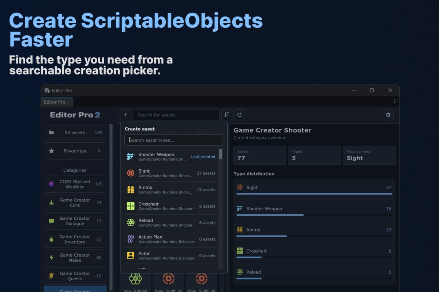Click the Search for assets field
Viewport: 439px width, 292px height.
tap(176, 115)
